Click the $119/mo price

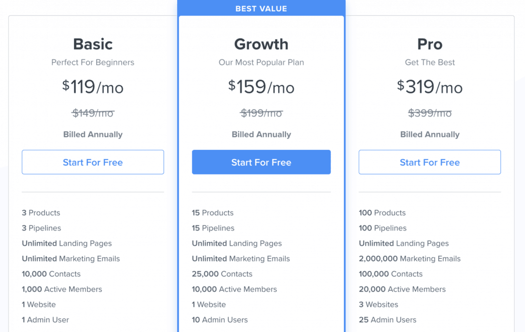[x=93, y=87]
